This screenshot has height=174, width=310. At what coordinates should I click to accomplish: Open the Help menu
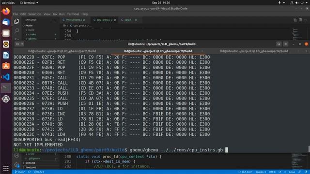tap(85, 14)
